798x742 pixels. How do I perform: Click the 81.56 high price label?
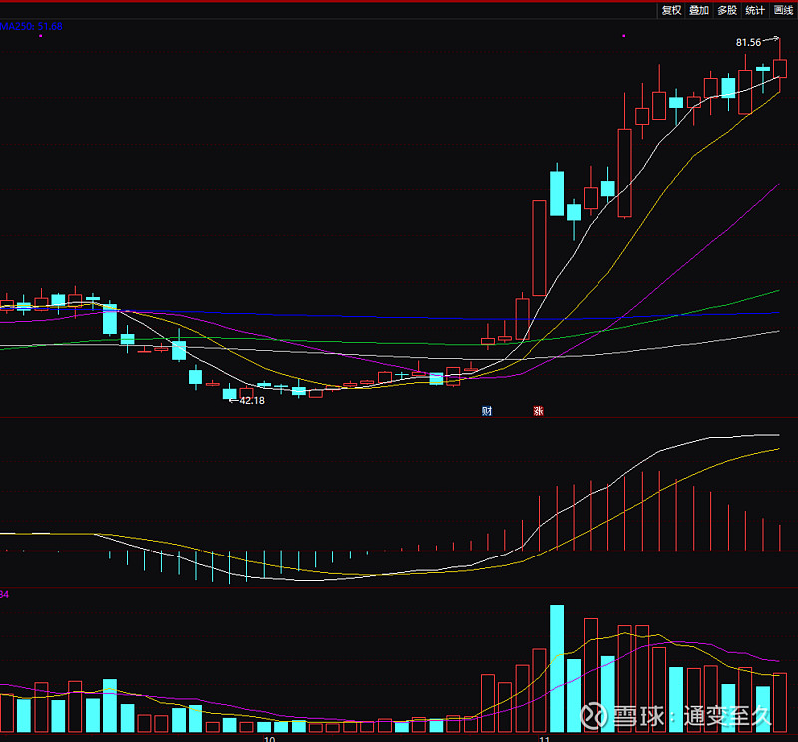(748, 42)
